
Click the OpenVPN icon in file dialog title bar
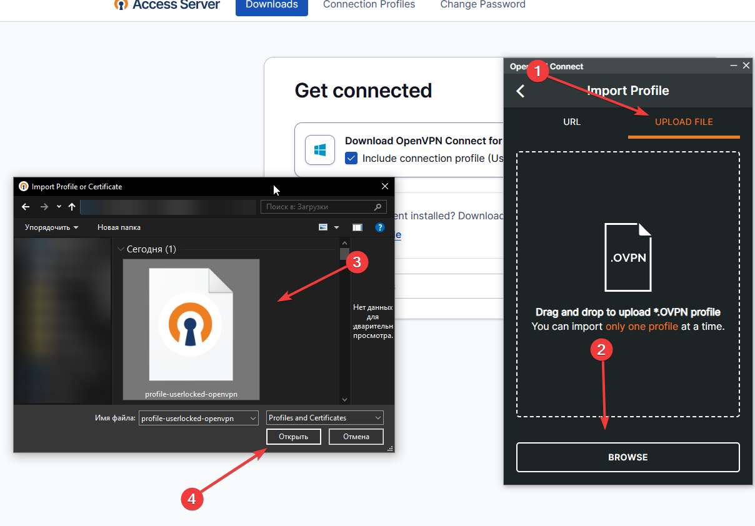point(24,186)
